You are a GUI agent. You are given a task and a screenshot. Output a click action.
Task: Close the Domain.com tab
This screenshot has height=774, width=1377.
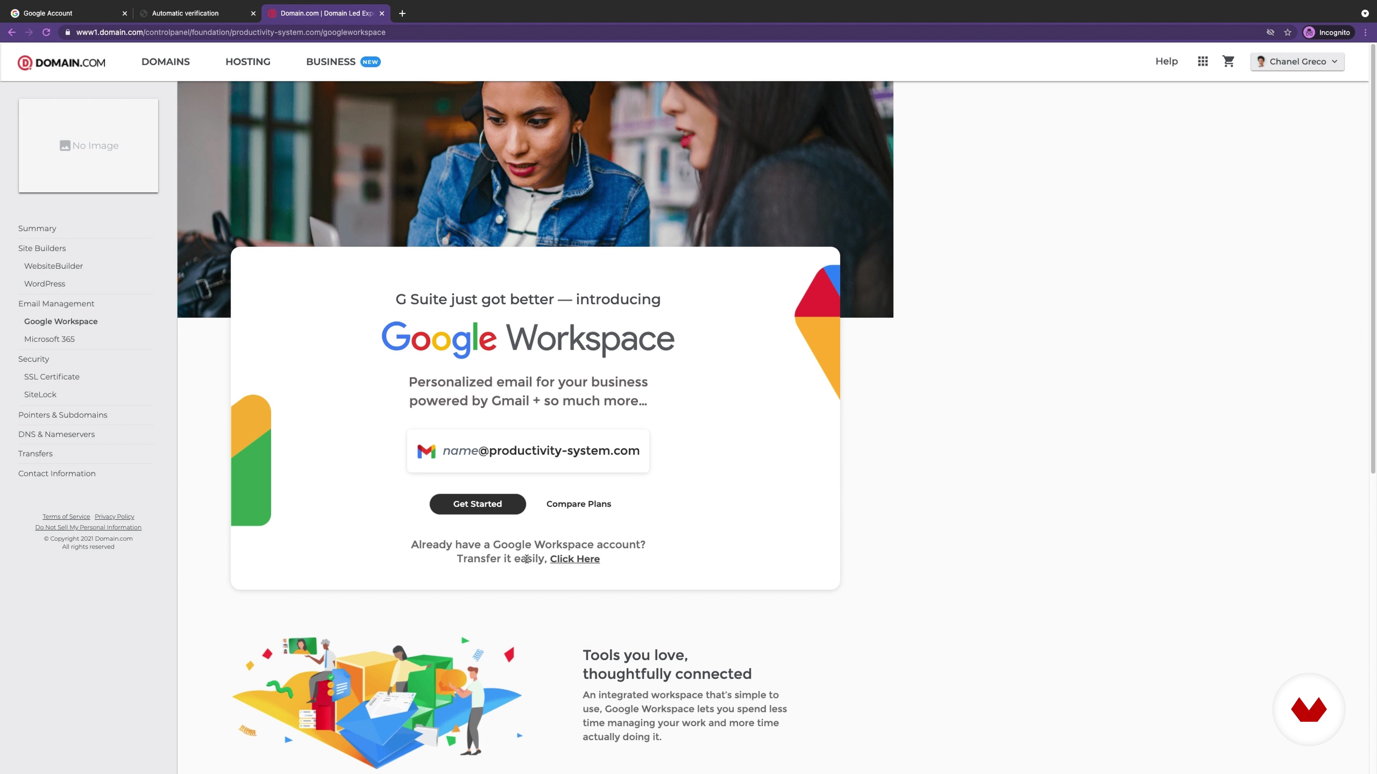382,13
